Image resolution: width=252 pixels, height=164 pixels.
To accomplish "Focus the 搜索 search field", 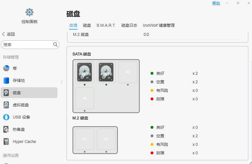I will (x=27, y=45).
